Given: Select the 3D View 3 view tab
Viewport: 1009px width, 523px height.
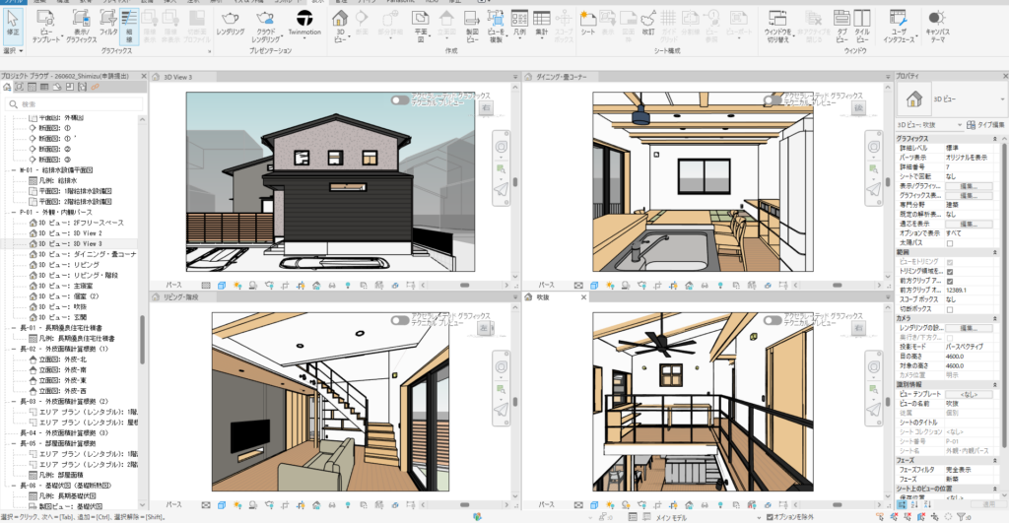Looking at the screenshot, I should 177,77.
